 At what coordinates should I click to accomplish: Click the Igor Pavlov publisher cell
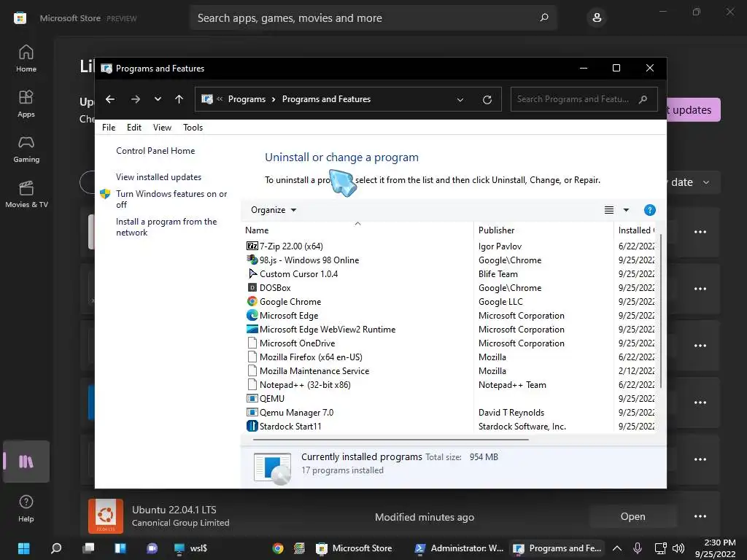coord(500,246)
